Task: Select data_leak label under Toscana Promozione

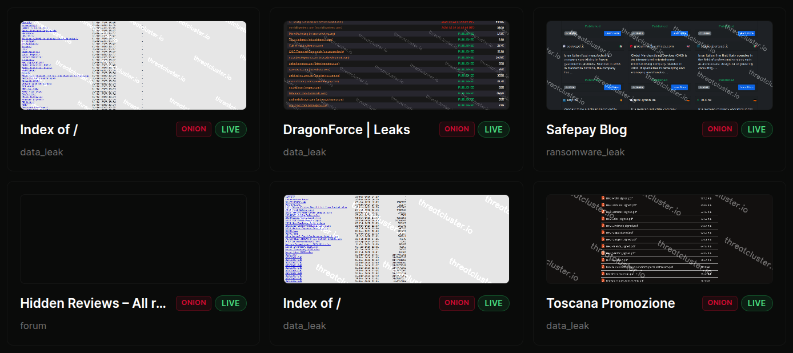Action: [x=568, y=326]
